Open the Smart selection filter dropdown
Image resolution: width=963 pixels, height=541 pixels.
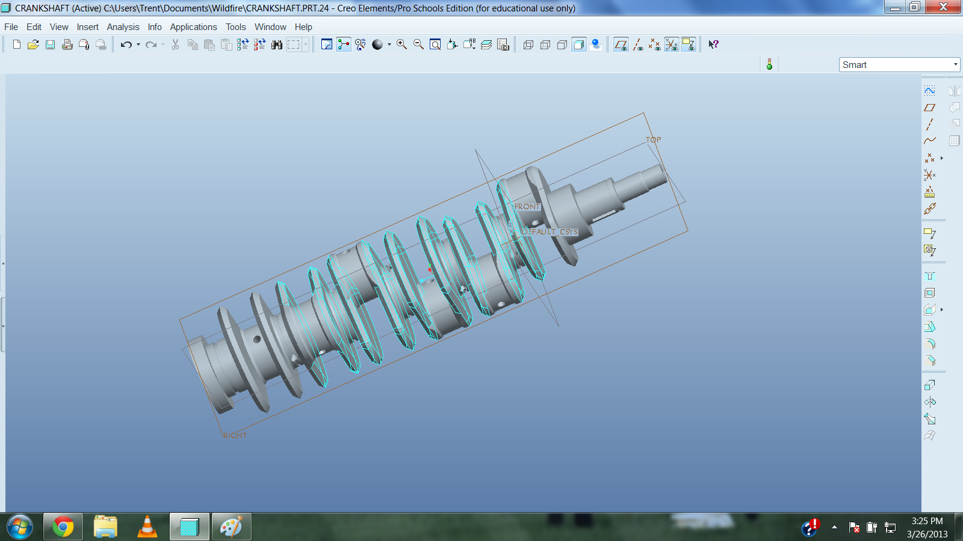click(955, 65)
